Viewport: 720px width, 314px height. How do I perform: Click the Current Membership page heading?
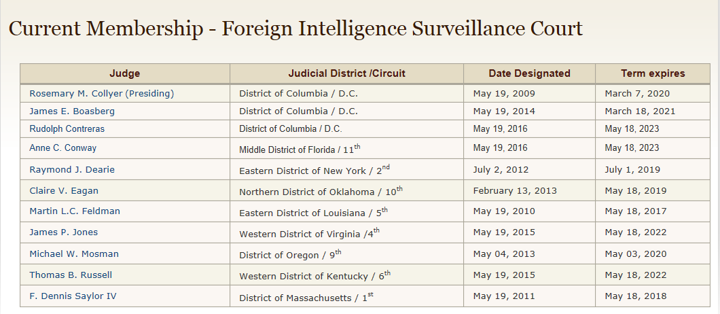point(295,29)
